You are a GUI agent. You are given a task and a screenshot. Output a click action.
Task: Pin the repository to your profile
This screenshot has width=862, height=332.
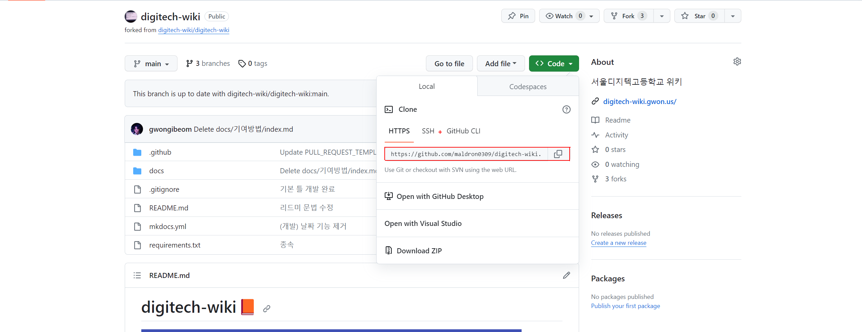point(518,16)
